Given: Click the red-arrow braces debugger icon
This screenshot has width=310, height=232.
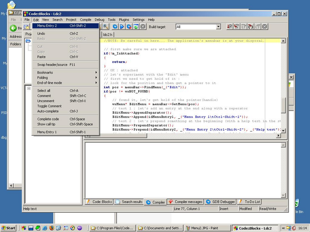Looking at the screenshot, I should [250, 26].
